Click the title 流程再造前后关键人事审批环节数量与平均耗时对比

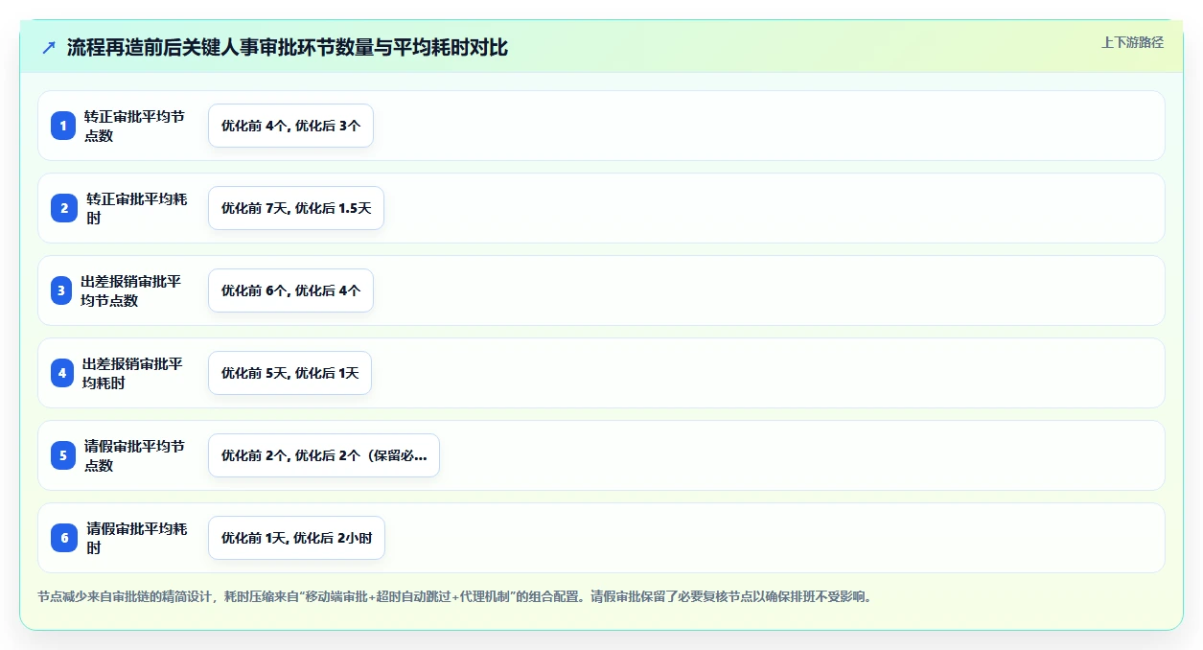click(288, 47)
